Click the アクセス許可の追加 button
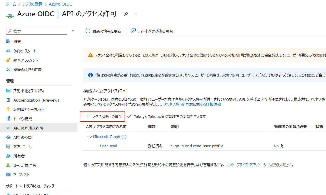 point(104,116)
